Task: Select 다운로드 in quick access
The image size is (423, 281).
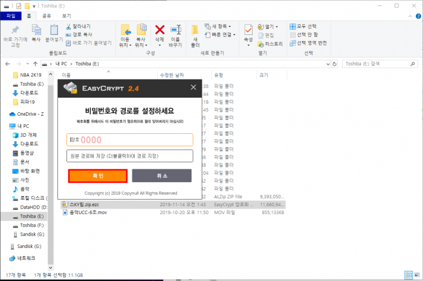Action: 25,93
